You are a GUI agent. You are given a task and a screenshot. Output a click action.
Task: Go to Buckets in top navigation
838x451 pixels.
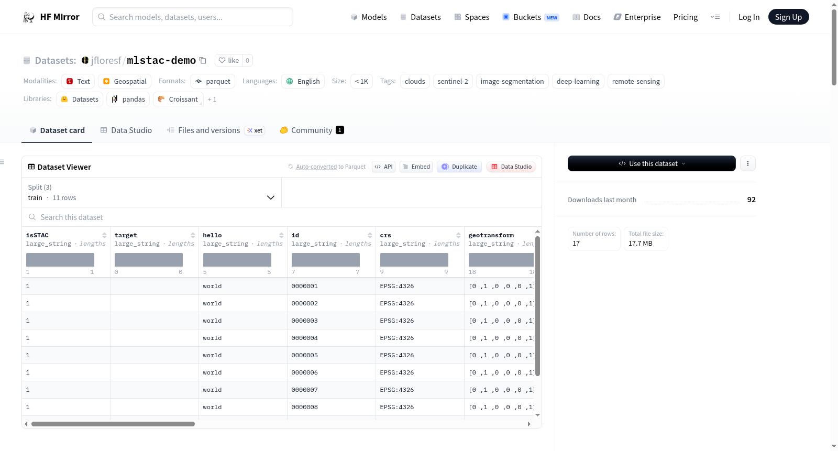[531, 17]
